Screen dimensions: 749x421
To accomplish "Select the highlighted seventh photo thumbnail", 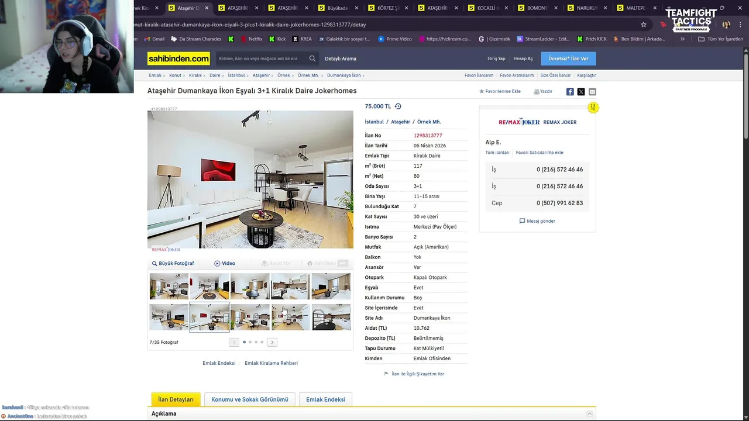I will click(209, 317).
